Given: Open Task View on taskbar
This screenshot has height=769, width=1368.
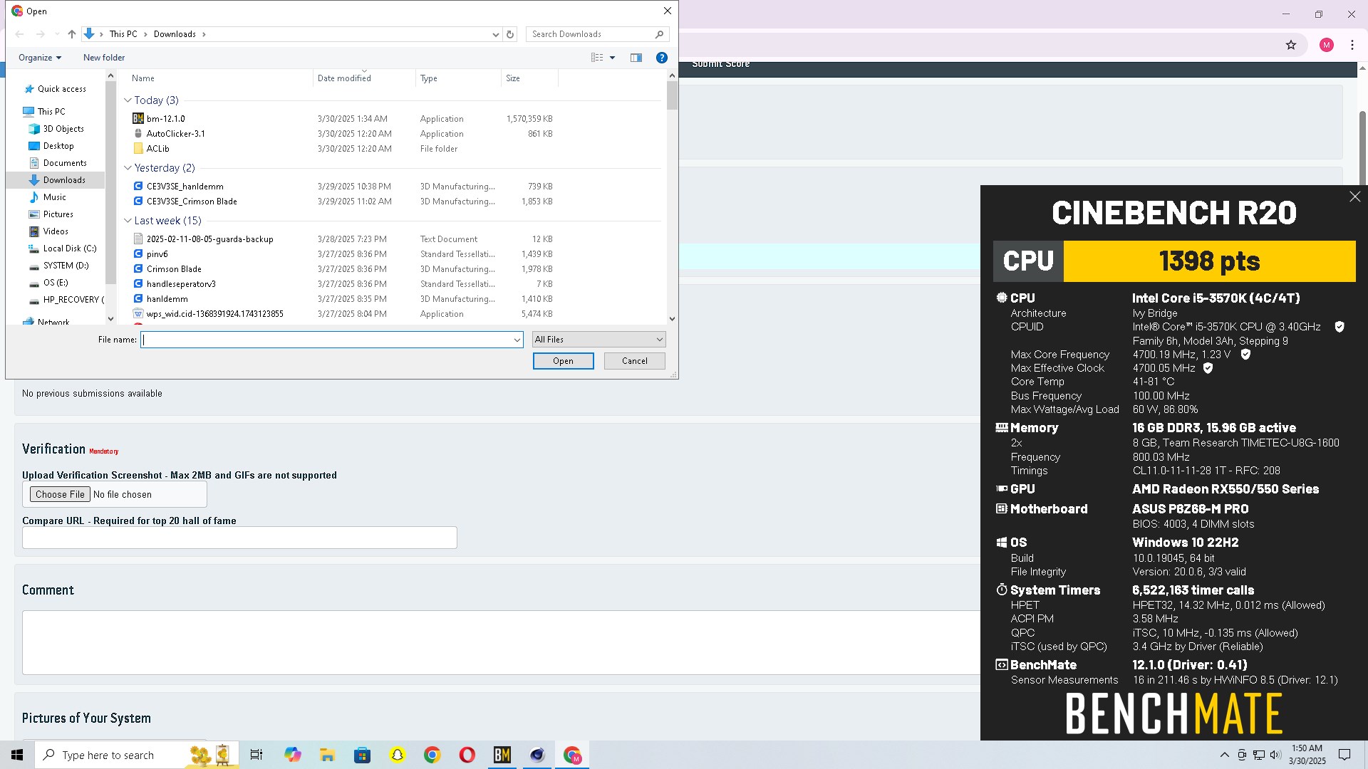Looking at the screenshot, I should point(256,755).
